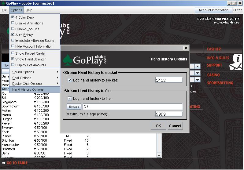The width and height of the screenshot is (244, 170).
Task: Open CASINO link
Action: click(x=213, y=75)
